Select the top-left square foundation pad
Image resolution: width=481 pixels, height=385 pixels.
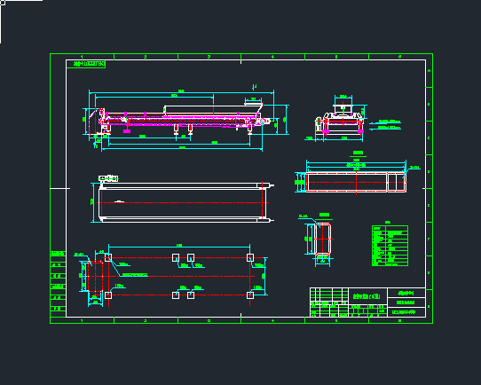click(108, 258)
